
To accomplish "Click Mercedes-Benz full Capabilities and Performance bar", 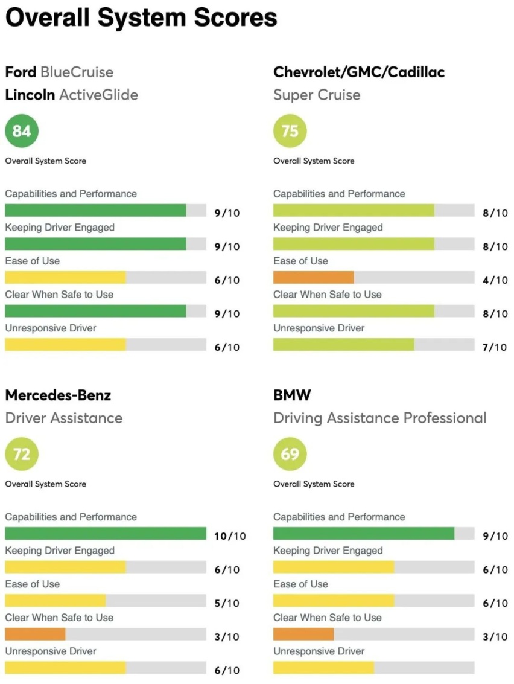I will click(106, 534).
